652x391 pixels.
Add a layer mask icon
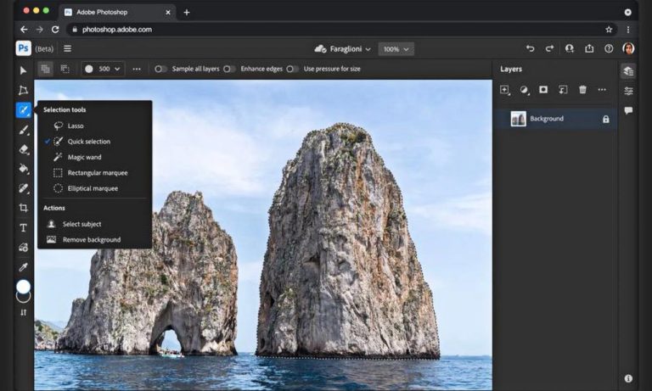pos(543,90)
